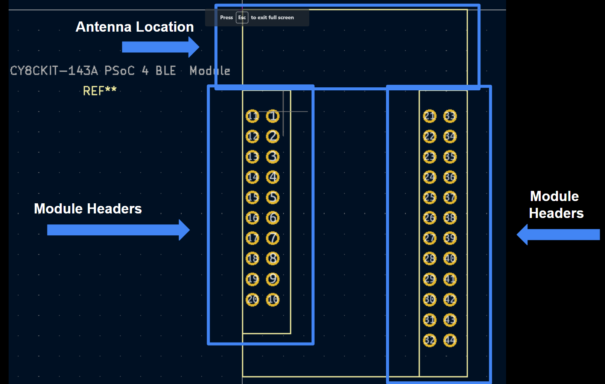This screenshot has height=384, width=605.
Task: Click the left Module Headers blue arrow
Action: [119, 230]
